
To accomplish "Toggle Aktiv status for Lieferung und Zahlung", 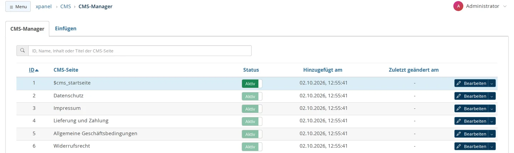I will (x=252, y=121).
